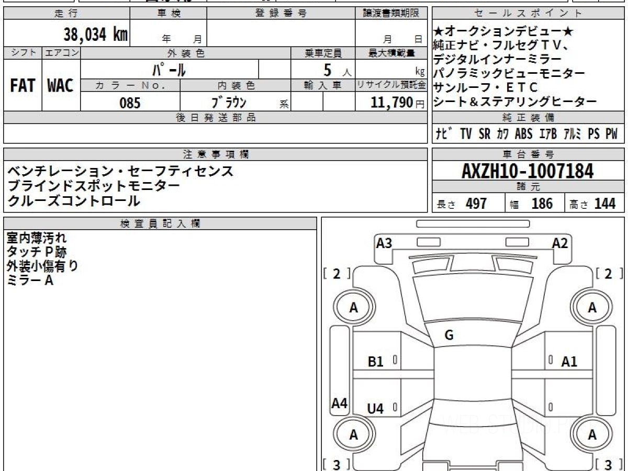Click the ブラインドスポットモニター line
Screen dimensions: 628x471
point(94,186)
